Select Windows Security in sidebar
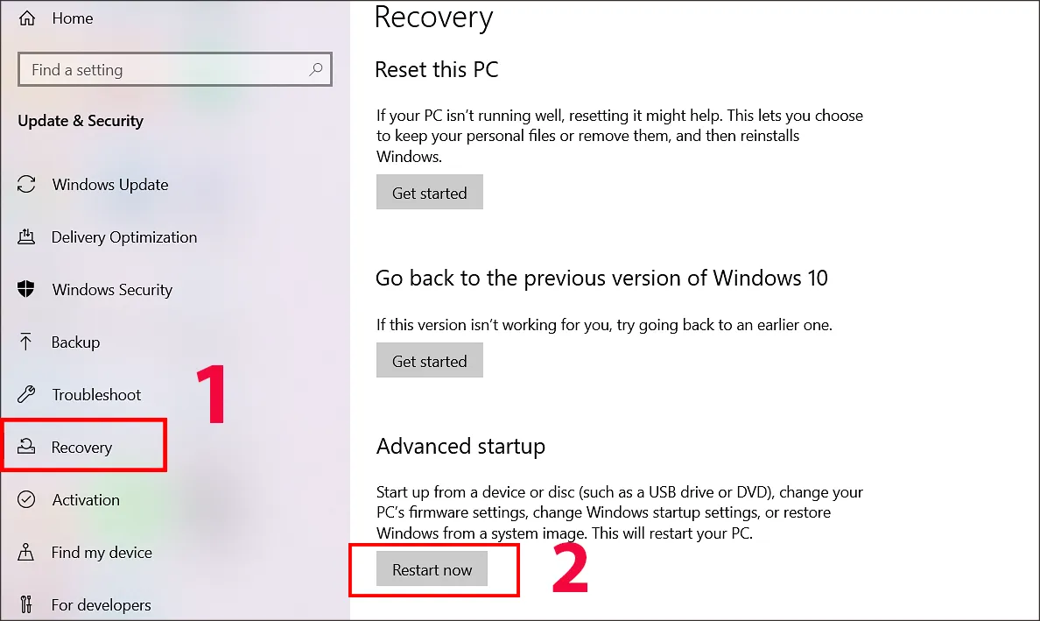 point(112,290)
